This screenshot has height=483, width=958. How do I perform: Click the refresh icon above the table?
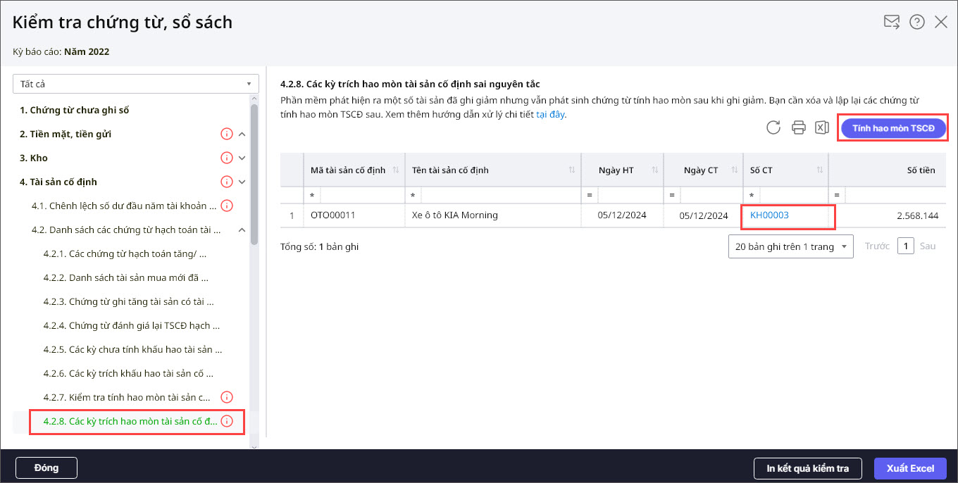click(x=773, y=127)
